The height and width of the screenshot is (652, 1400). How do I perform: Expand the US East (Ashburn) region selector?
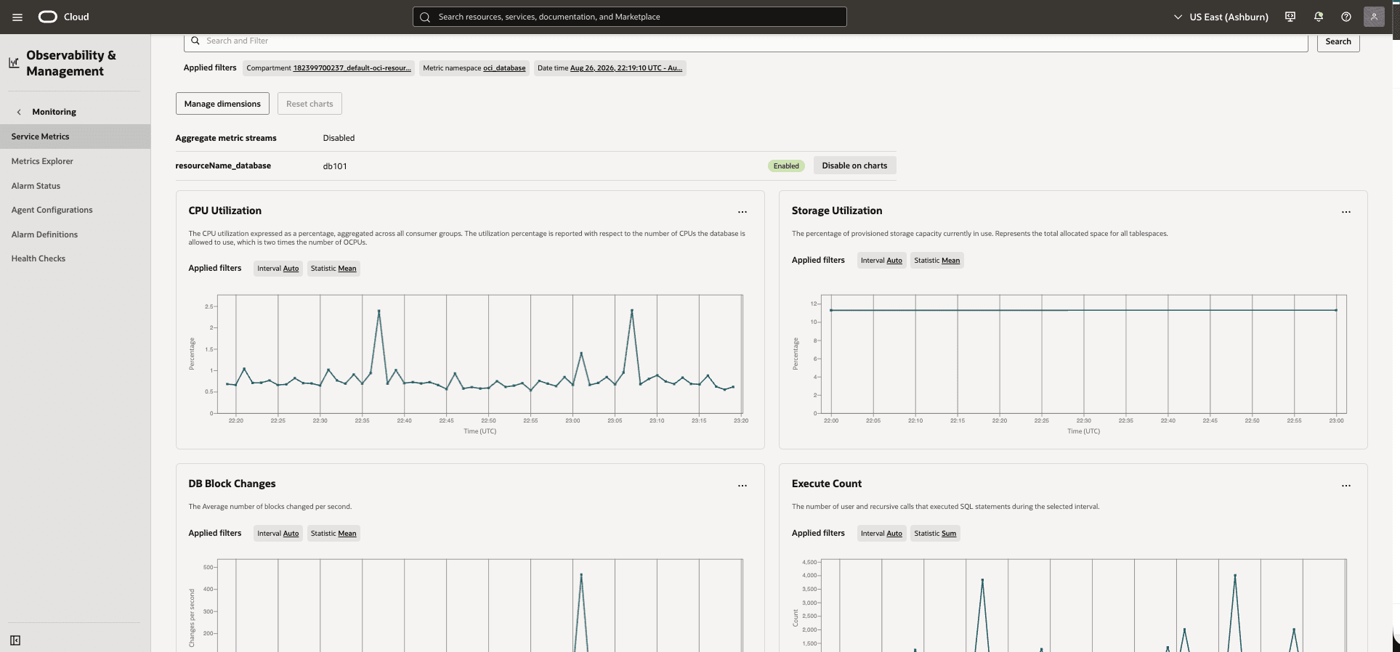tap(1221, 17)
